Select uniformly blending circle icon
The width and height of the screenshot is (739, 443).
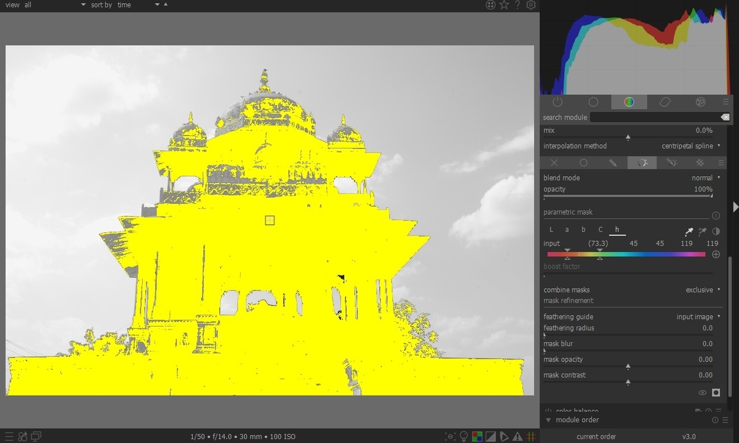pos(584,163)
